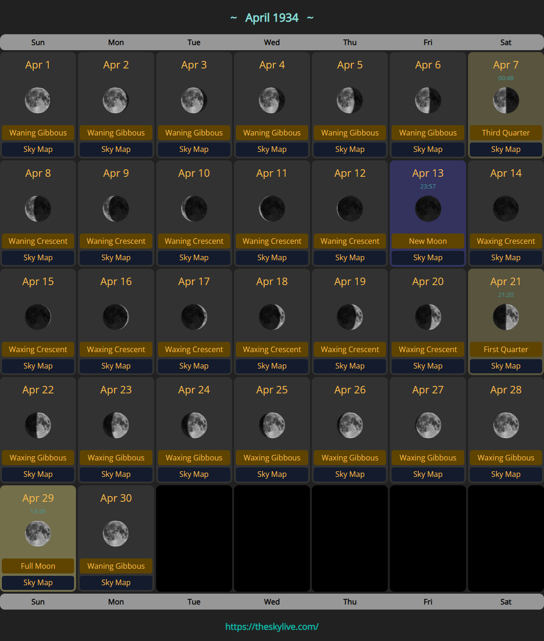Click the moon image for Apr 2

click(116, 100)
